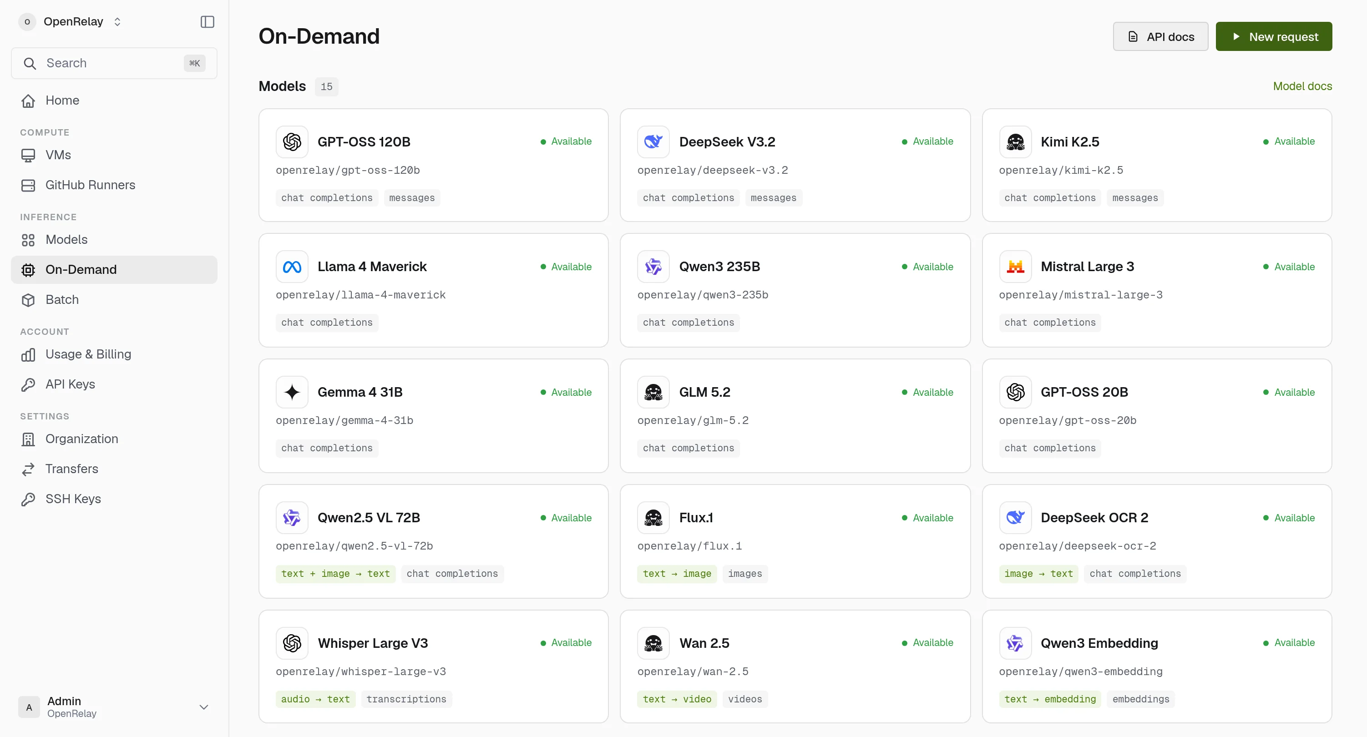Click the openrelay/flux.1 model ID
Image resolution: width=1367 pixels, height=737 pixels.
pyautogui.click(x=689, y=546)
